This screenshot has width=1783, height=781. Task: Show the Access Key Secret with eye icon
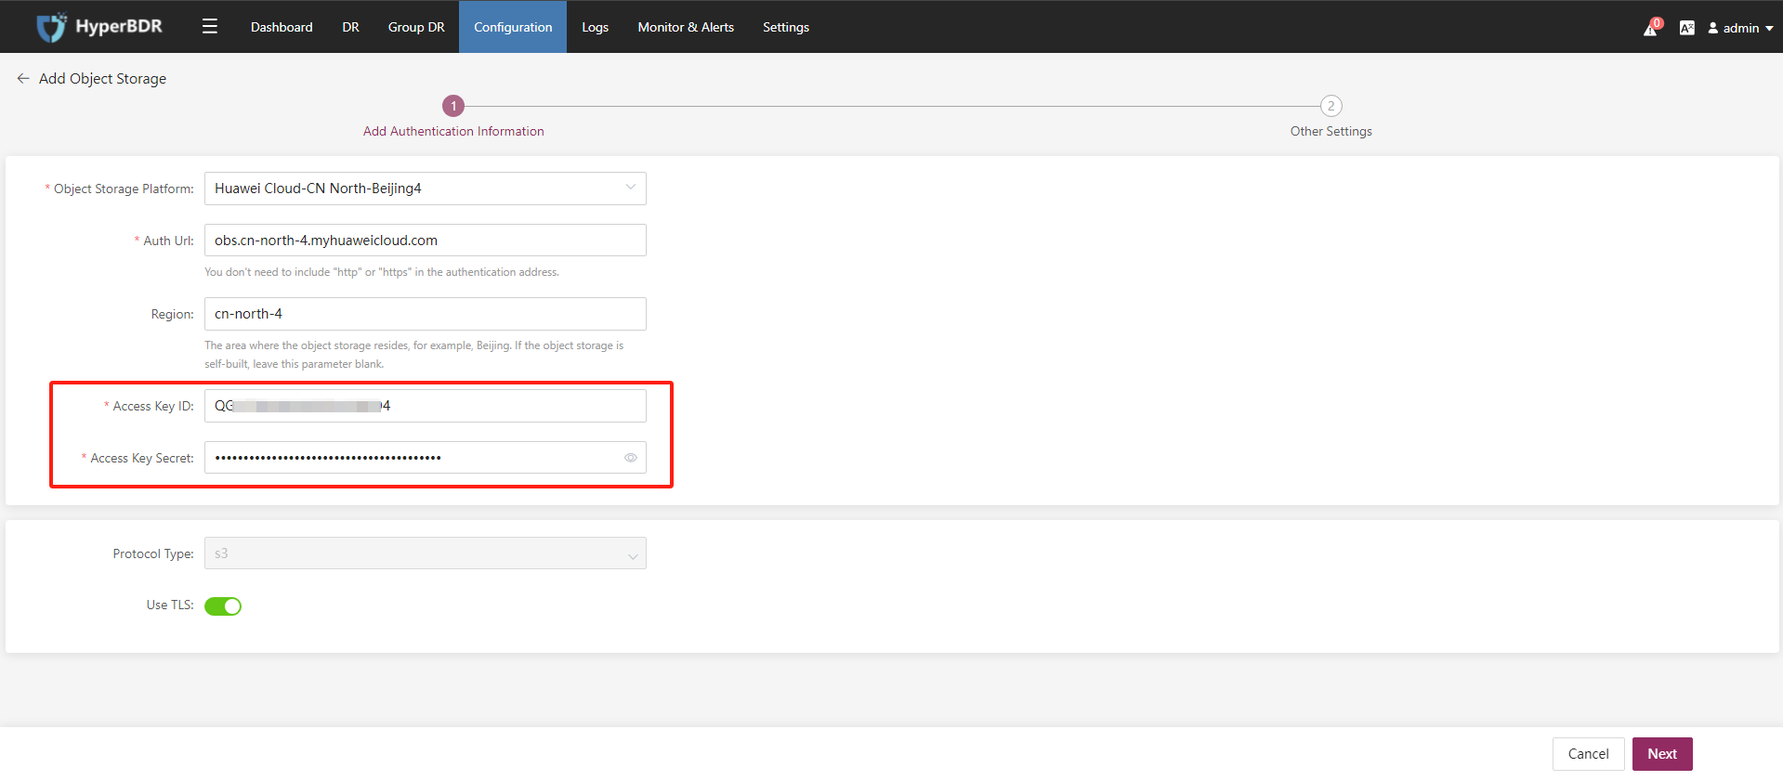[631, 458]
